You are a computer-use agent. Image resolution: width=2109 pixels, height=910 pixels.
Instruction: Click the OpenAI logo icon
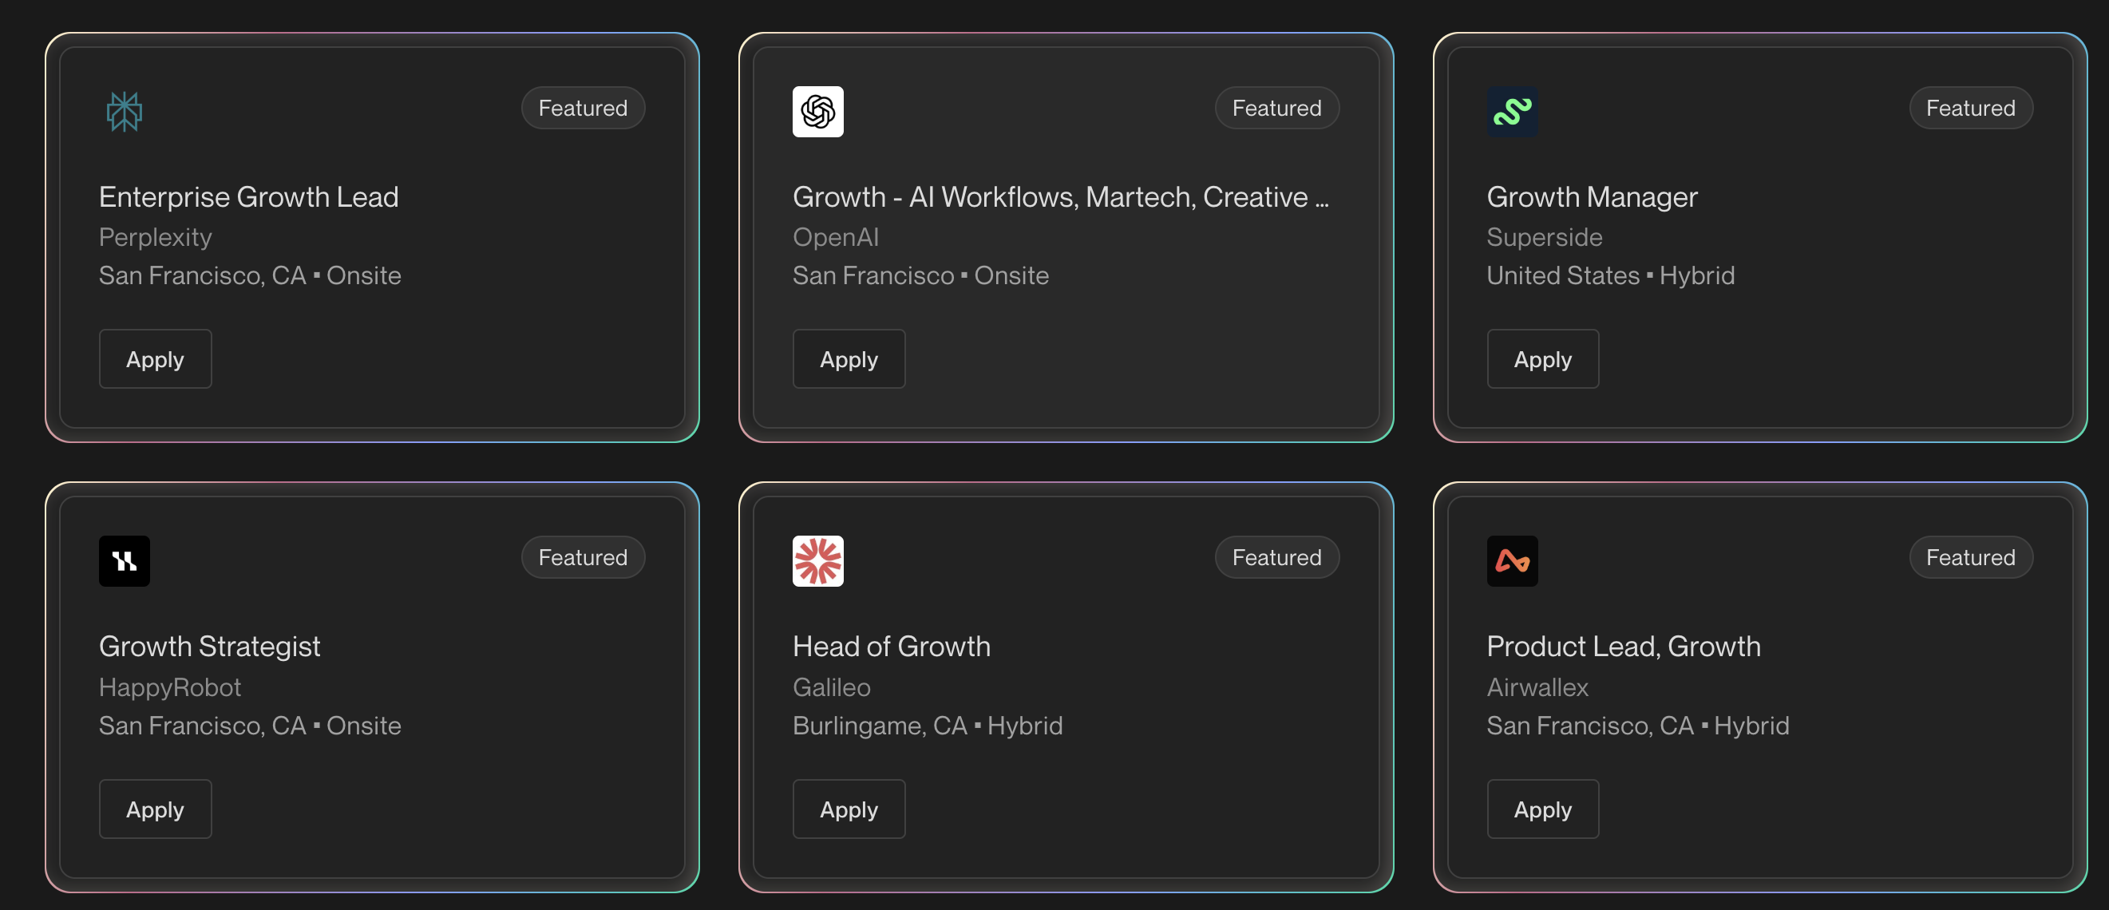[x=817, y=111]
